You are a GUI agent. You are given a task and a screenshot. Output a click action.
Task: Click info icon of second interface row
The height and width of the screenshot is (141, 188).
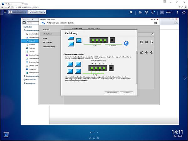point(147,53)
